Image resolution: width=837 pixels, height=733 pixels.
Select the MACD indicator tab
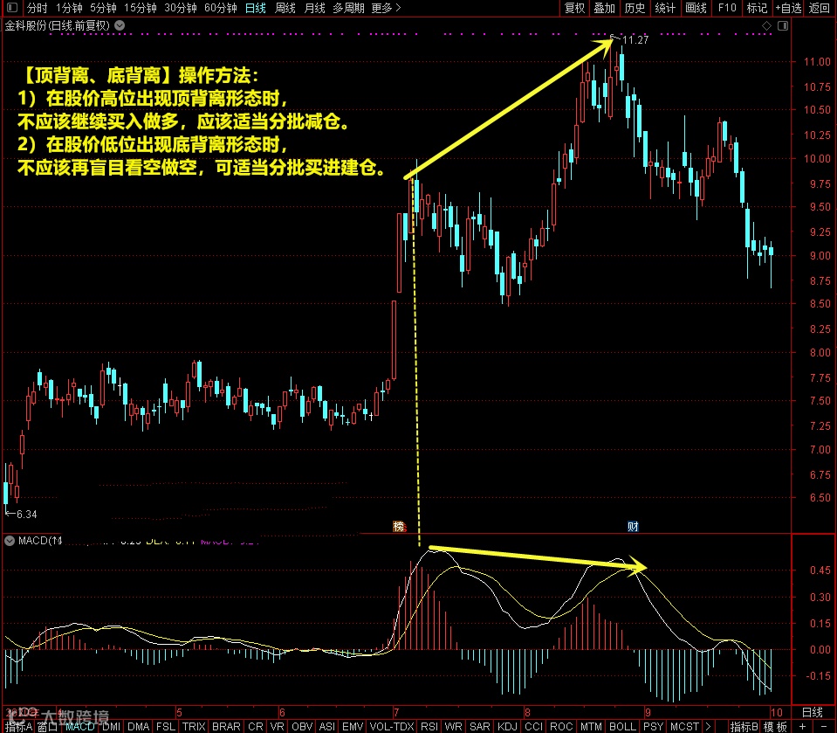80,727
